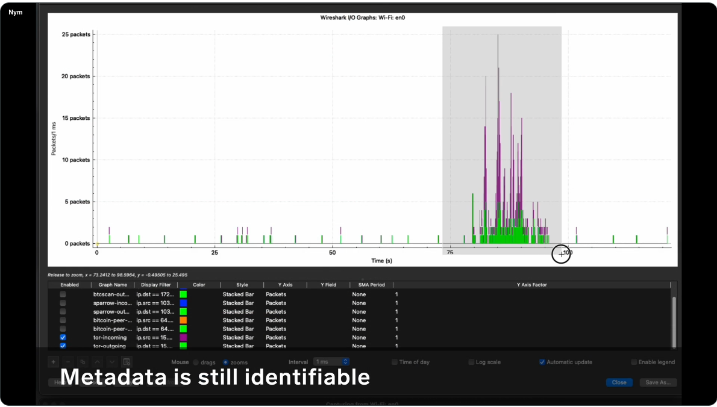This screenshot has width=717, height=407.
Task: Enable the sparrow-incoming graph checkbox
Action: point(63,303)
